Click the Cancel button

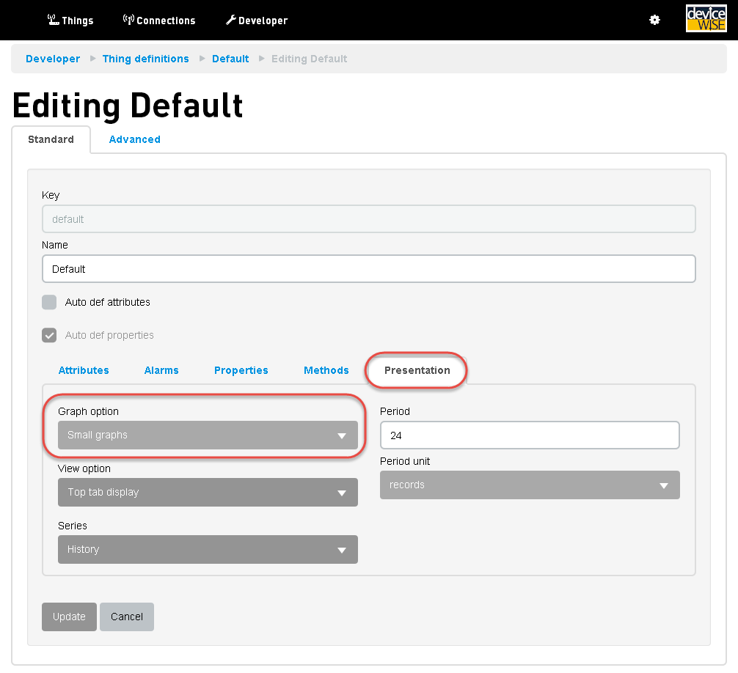[127, 617]
